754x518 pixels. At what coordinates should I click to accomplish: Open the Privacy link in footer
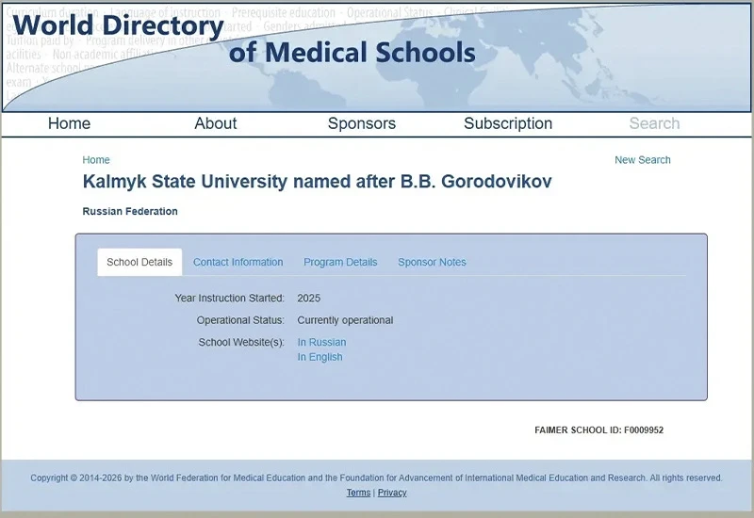(x=392, y=493)
